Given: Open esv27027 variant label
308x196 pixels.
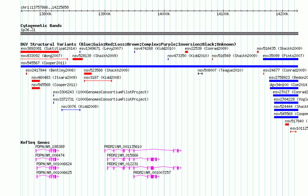Looking at the screenshot, I should [290, 92].
